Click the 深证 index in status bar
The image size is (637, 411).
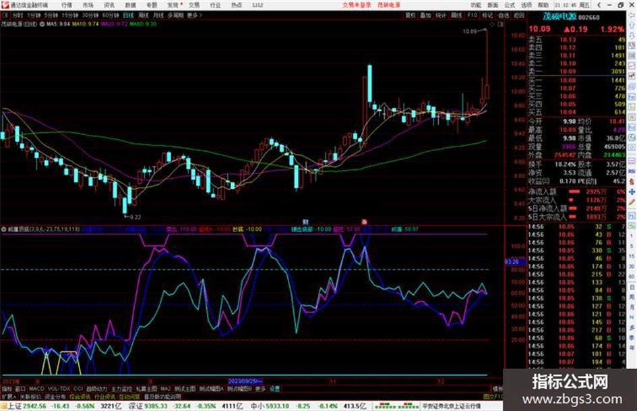pyautogui.click(x=135, y=406)
